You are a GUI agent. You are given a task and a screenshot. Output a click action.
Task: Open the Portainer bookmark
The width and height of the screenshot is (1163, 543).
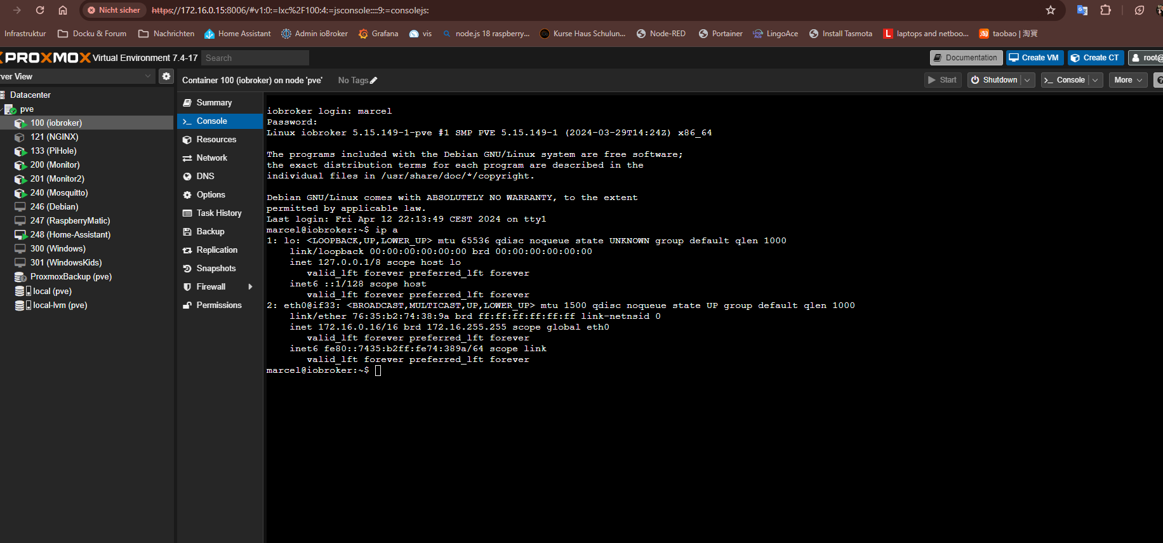721,34
